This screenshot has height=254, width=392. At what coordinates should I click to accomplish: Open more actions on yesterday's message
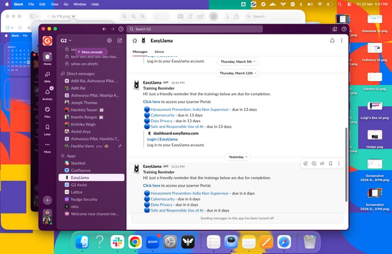tap(338, 163)
